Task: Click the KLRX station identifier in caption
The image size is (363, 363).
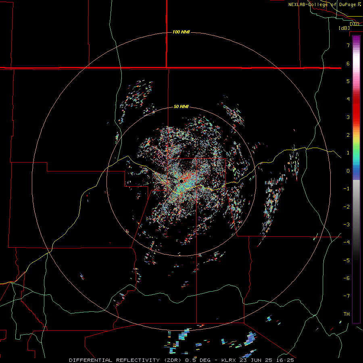Action: tap(229, 360)
